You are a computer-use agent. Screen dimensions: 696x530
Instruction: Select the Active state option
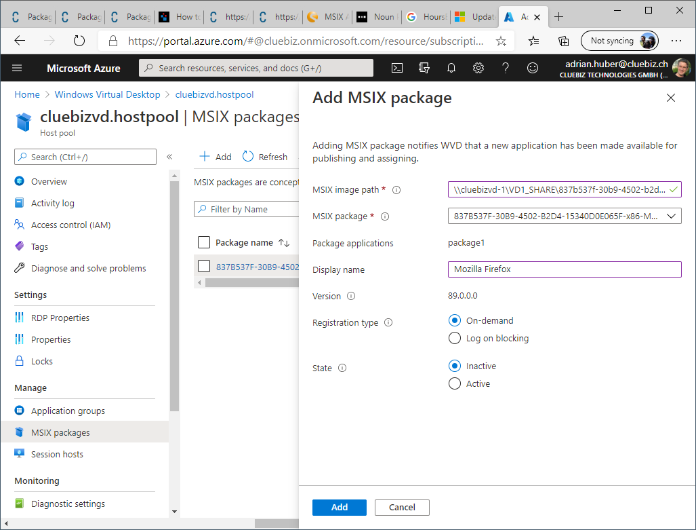coord(455,383)
